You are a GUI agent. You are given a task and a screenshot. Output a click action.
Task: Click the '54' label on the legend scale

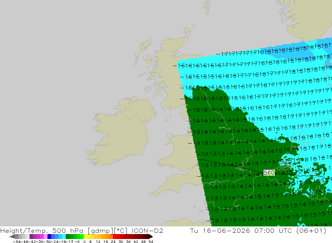point(151,242)
